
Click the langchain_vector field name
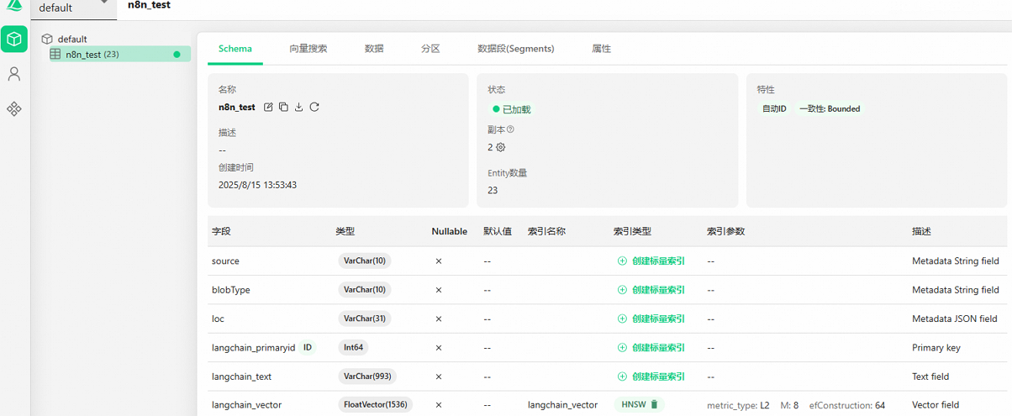click(x=247, y=405)
